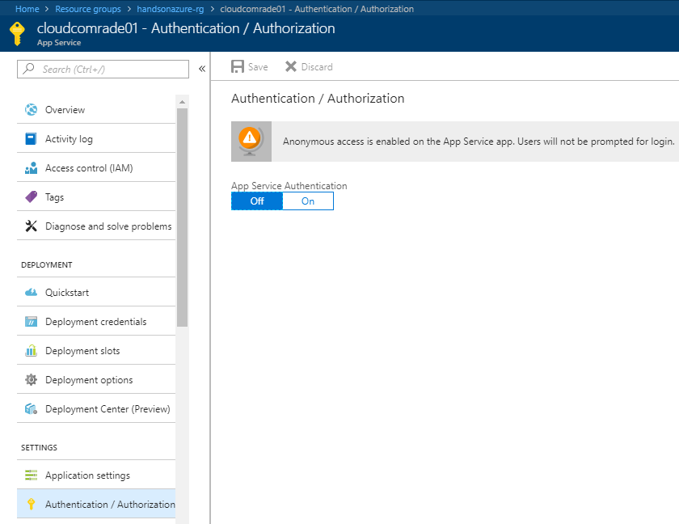Click the Deployment Center cube icon

(x=32, y=408)
